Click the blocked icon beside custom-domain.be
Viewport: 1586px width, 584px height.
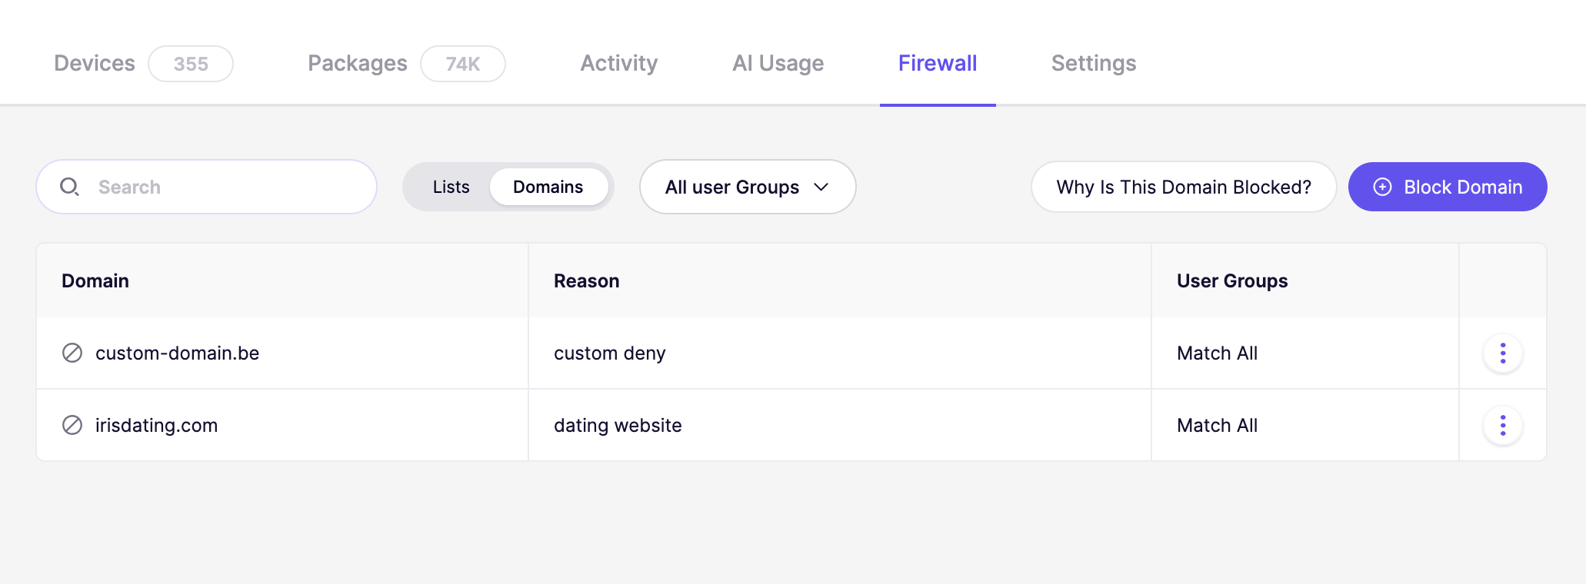click(x=72, y=353)
